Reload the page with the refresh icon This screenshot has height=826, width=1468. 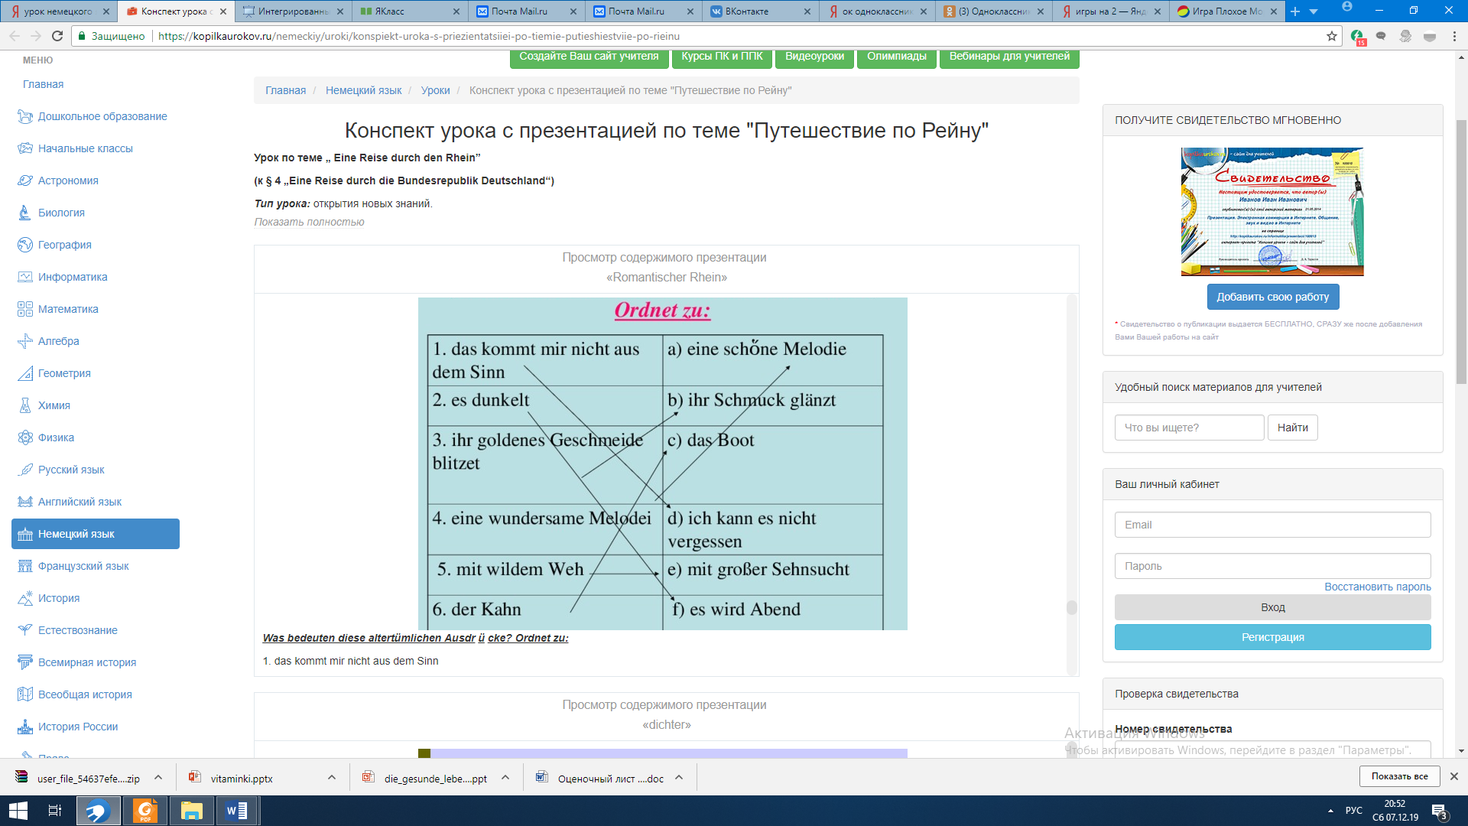57,36
